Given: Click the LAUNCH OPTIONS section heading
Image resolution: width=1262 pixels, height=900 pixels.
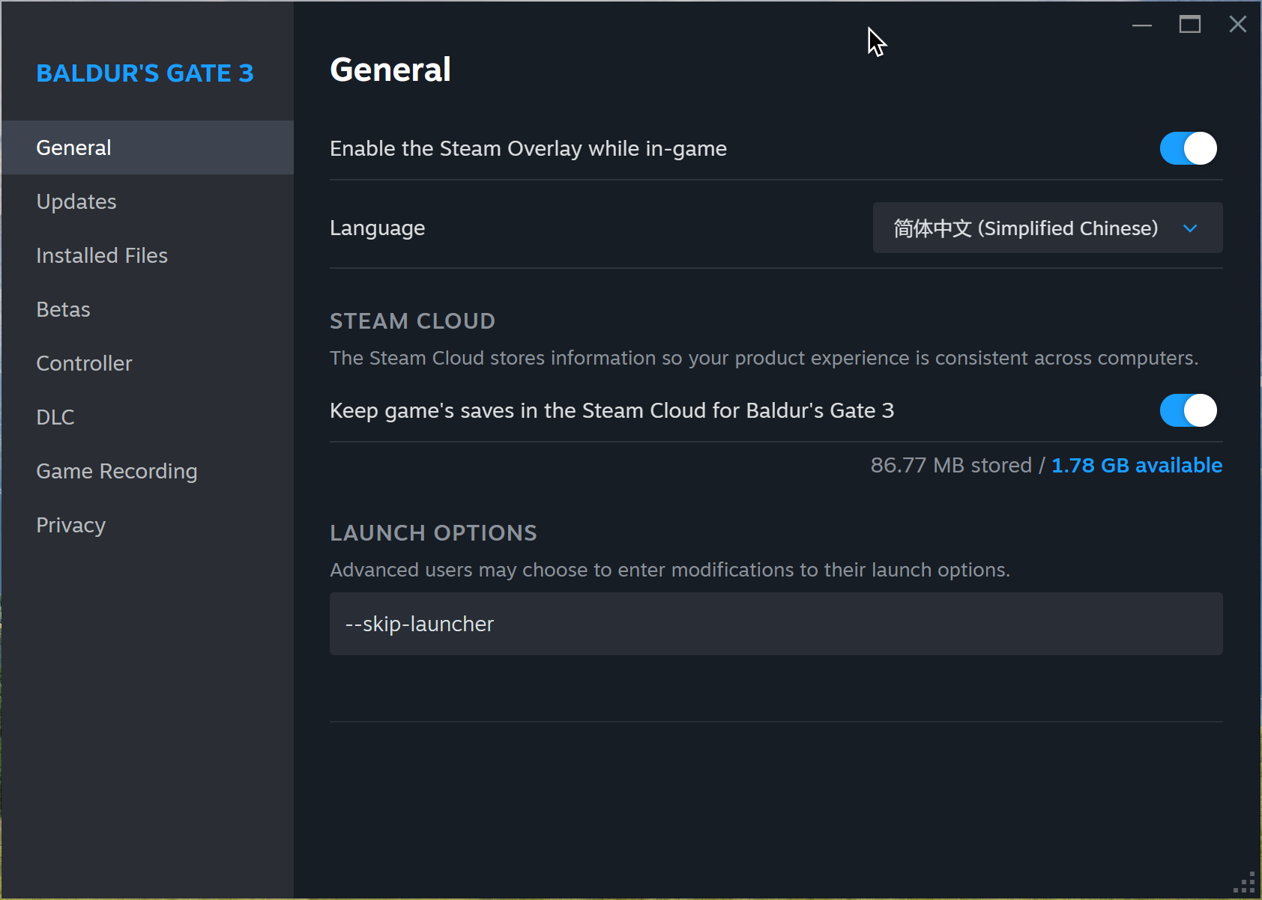Looking at the screenshot, I should 433,533.
